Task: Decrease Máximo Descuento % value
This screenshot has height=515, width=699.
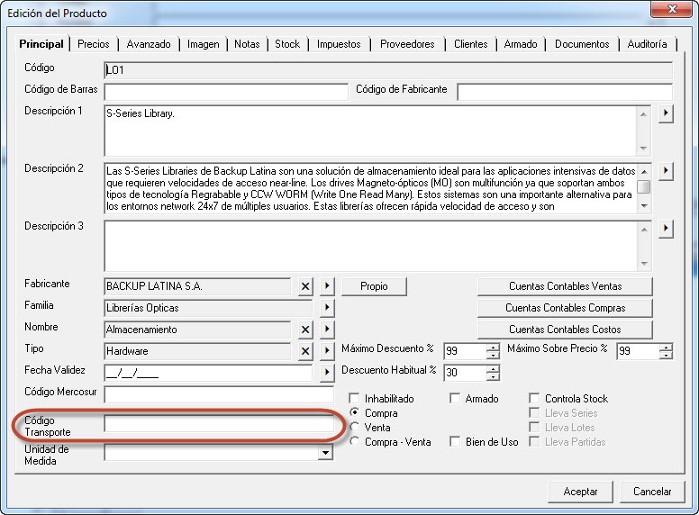Action: pyautogui.click(x=493, y=356)
